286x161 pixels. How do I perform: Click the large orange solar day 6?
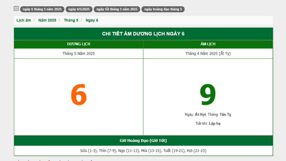[78, 95]
